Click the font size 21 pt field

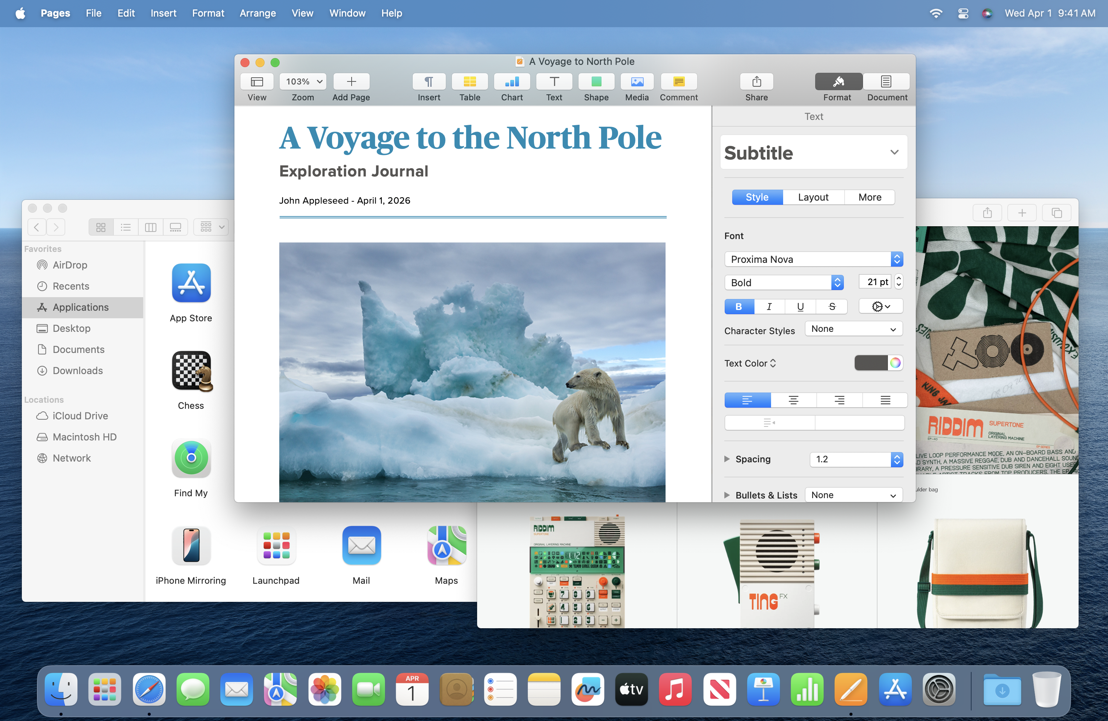(x=874, y=282)
